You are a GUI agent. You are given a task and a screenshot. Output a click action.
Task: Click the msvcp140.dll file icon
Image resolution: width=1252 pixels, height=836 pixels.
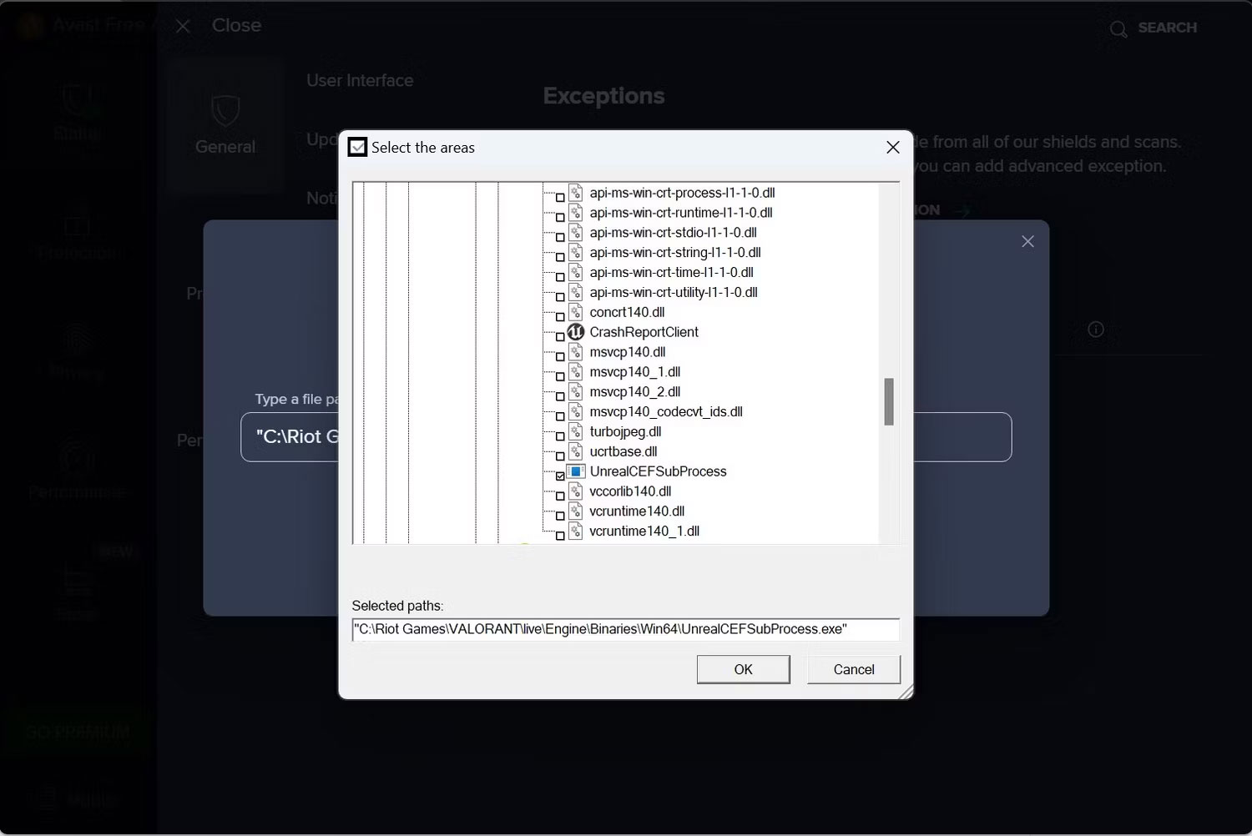[x=576, y=352]
